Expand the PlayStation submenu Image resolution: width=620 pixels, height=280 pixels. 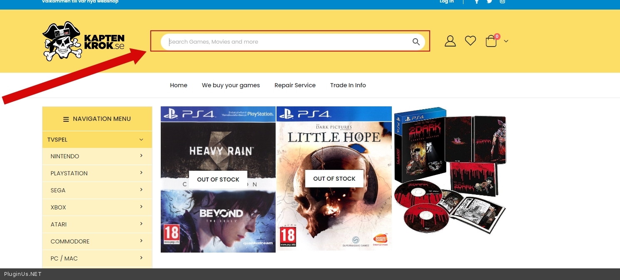click(x=141, y=173)
